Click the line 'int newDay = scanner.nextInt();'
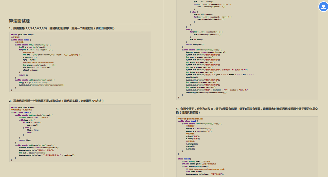This screenshot has width=328, height=177. point(201,88)
